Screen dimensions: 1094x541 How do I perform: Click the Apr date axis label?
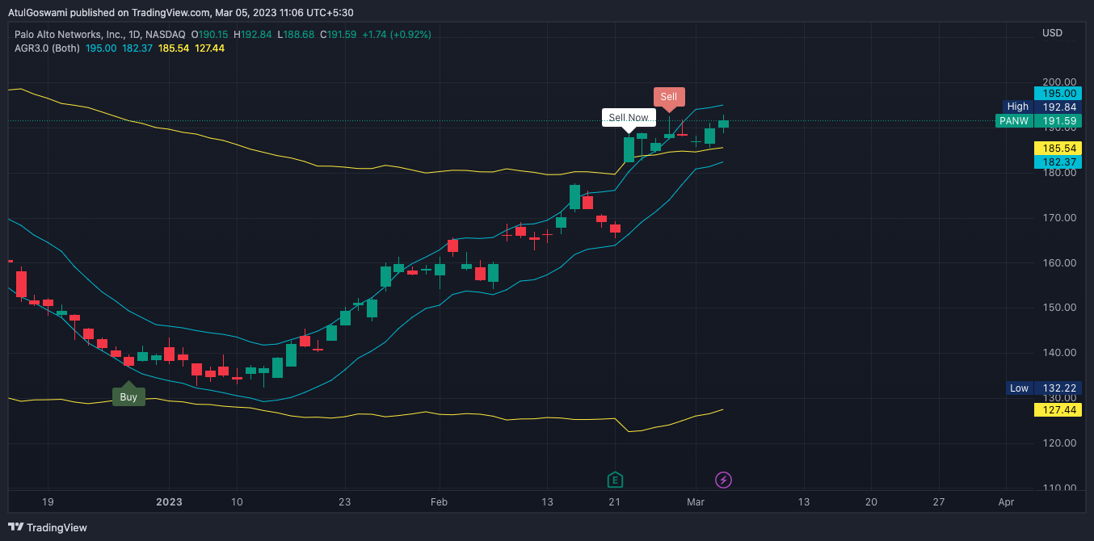click(1006, 501)
